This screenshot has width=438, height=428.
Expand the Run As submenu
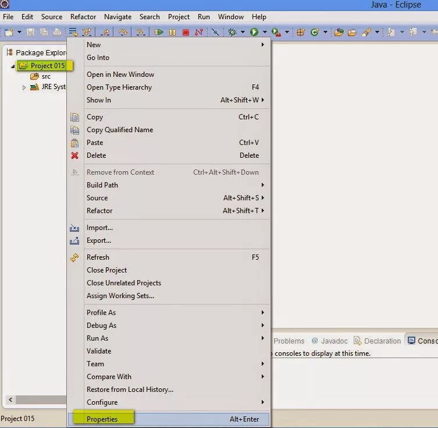click(x=169, y=338)
